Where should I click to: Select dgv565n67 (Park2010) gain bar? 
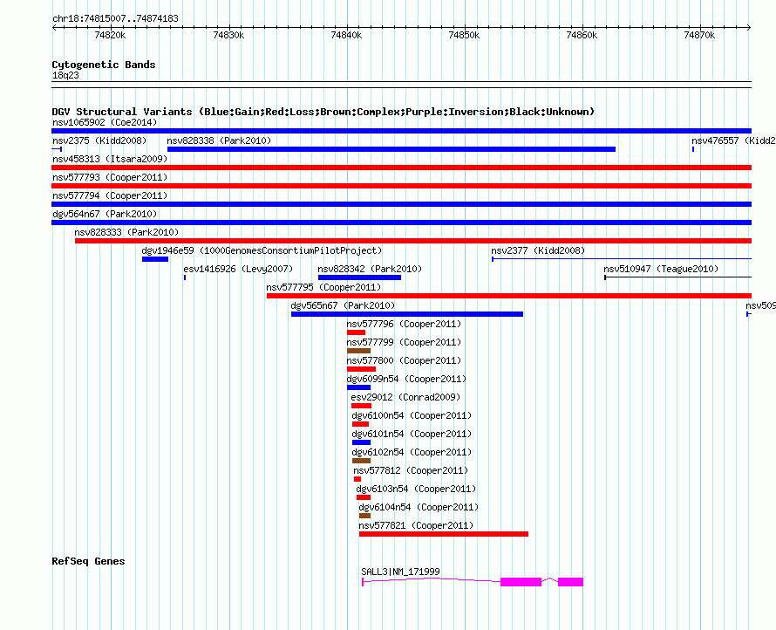407,314
